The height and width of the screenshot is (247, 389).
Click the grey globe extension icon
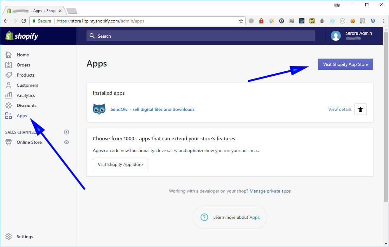pyautogui.click(x=251, y=21)
